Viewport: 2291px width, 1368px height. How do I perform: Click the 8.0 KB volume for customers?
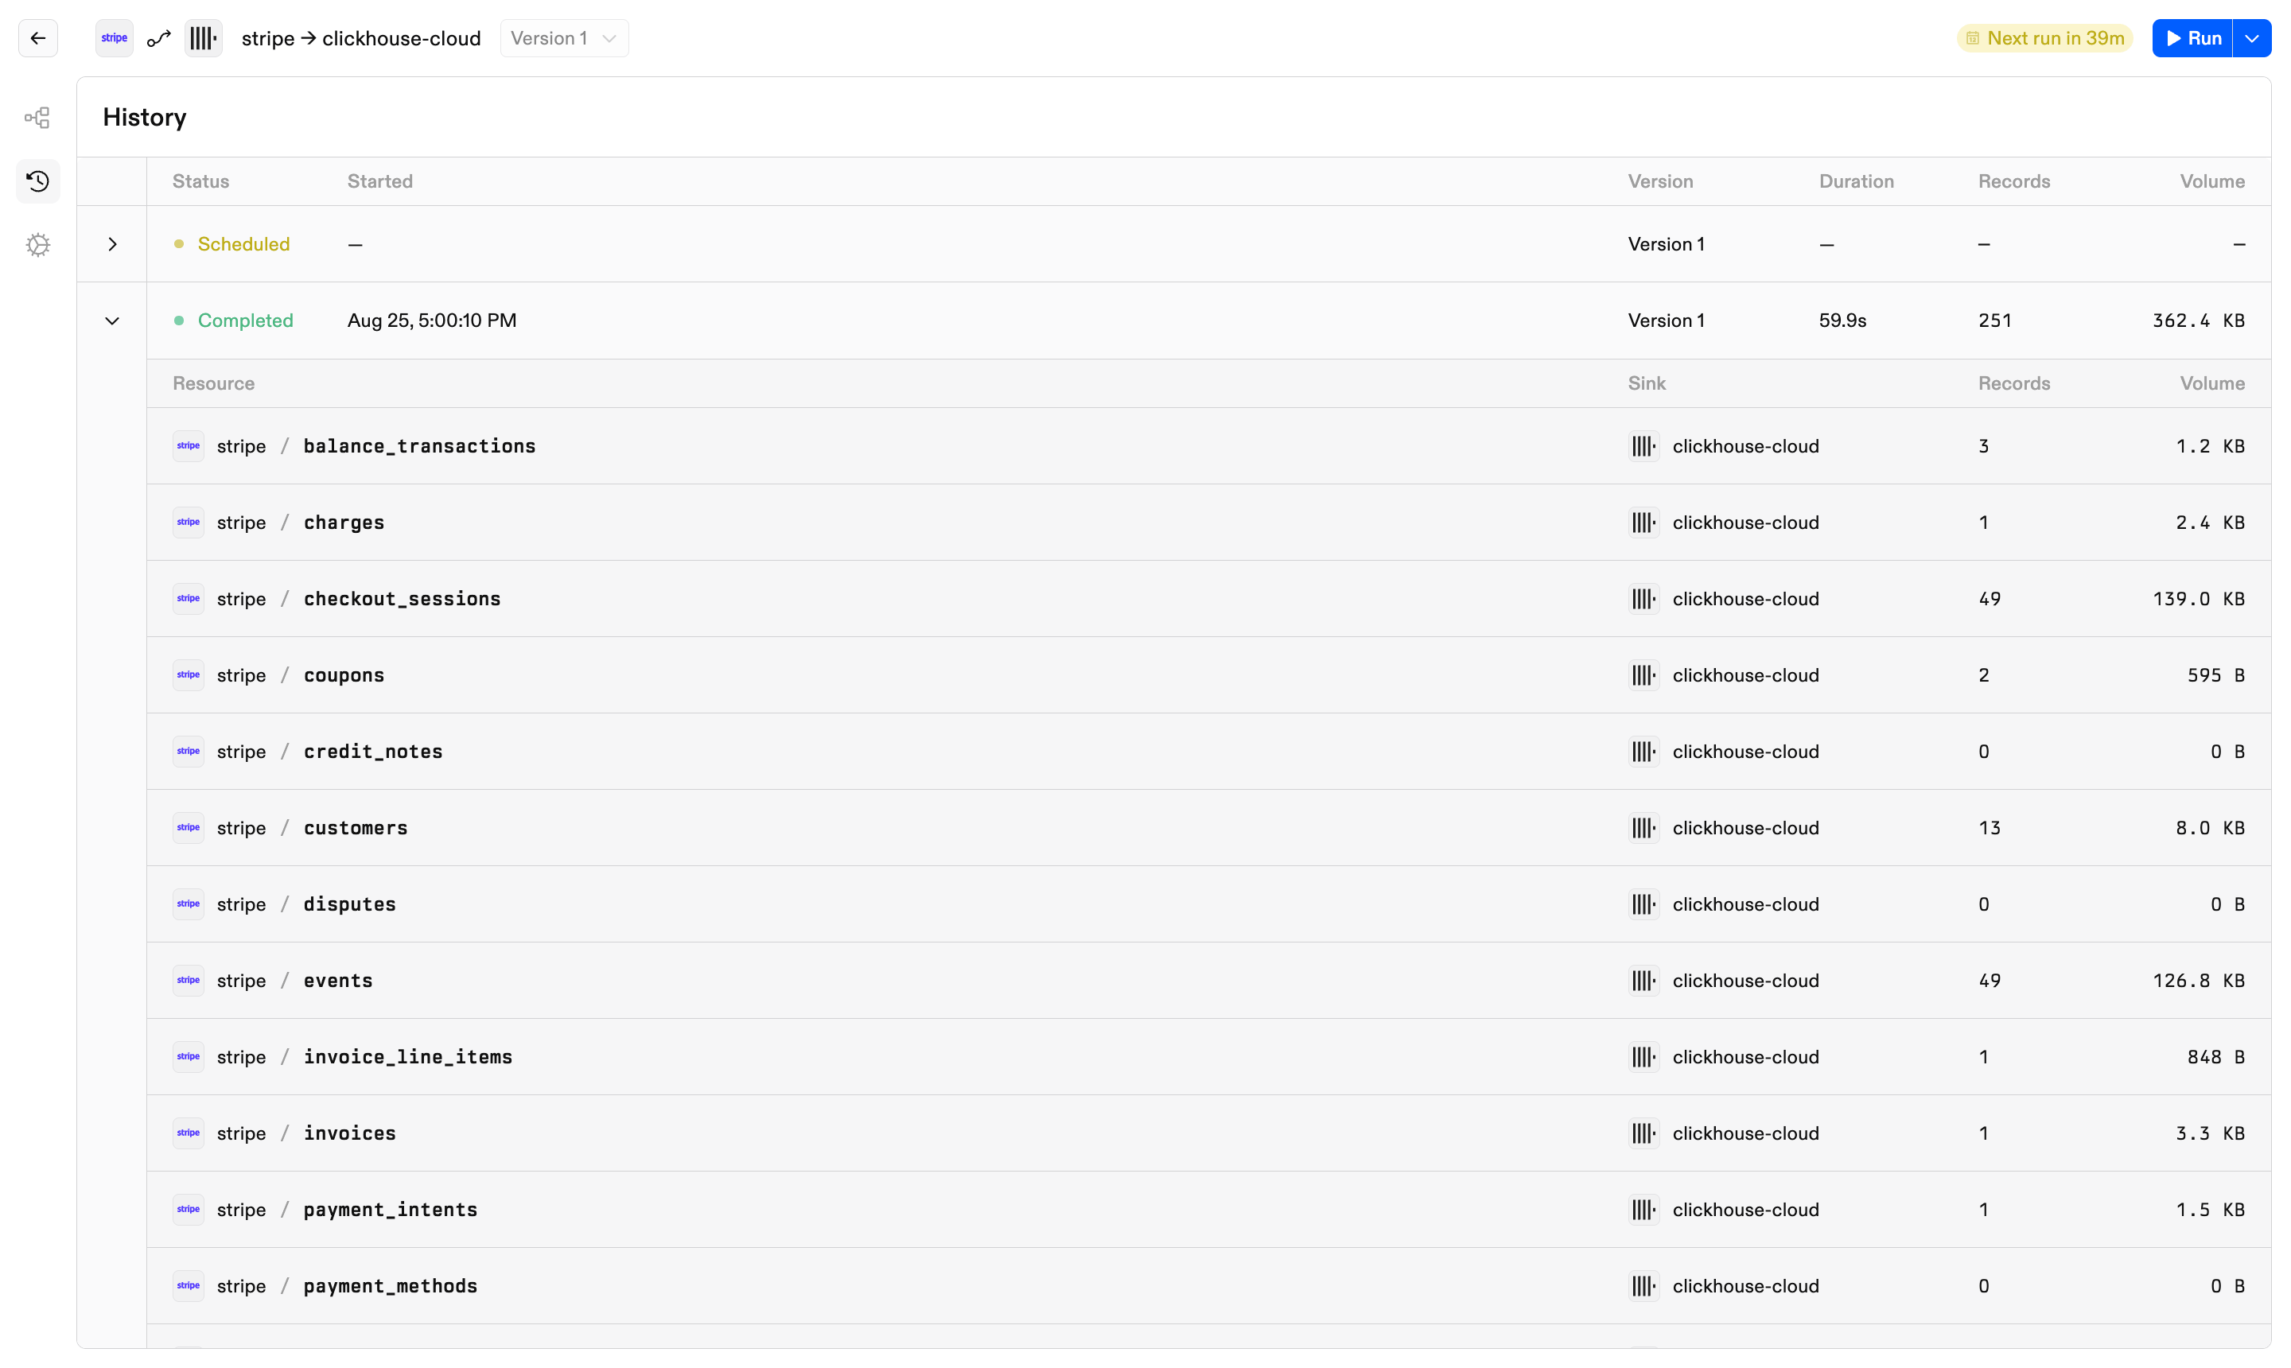tap(2211, 828)
